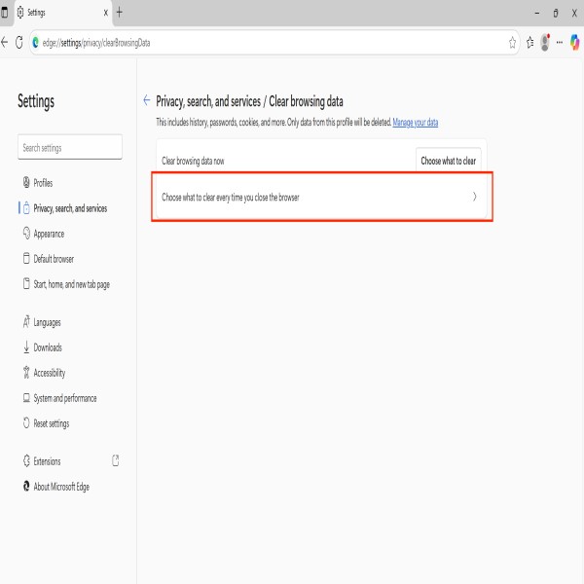This screenshot has width=584, height=584.
Task: Click the Search settings input field
Action: click(x=70, y=148)
